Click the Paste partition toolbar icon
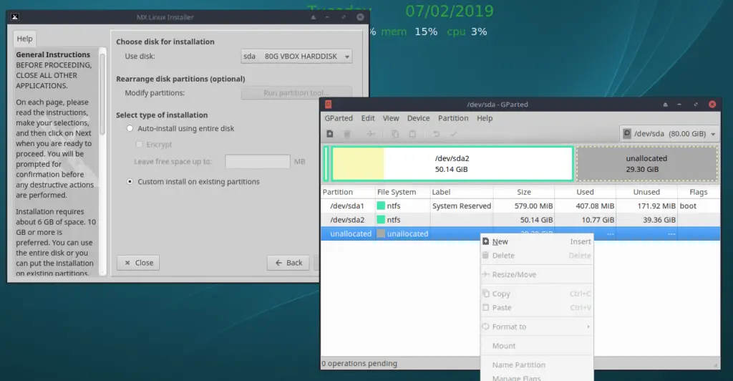The image size is (733, 381). pyautogui.click(x=412, y=134)
